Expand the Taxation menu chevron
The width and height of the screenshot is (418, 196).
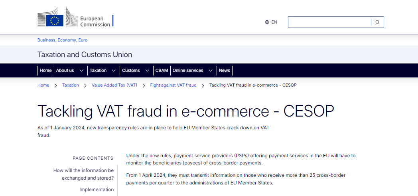(x=114, y=71)
